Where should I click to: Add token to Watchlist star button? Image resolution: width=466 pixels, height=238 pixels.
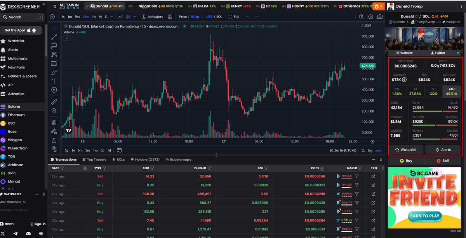(x=406, y=149)
